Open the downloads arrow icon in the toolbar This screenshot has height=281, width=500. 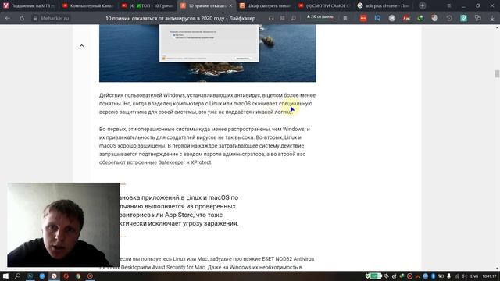click(x=492, y=19)
